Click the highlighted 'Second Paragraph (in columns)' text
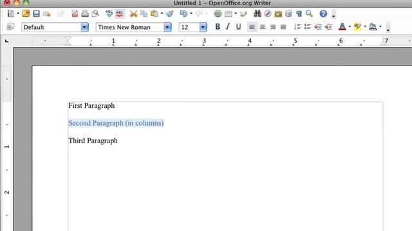This screenshot has width=412, height=231. (x=116, y=123)
